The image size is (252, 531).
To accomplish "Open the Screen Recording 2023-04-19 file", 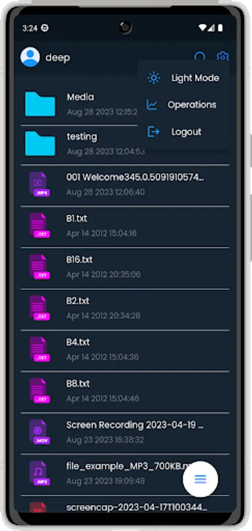I will click(x=125, y=433).
